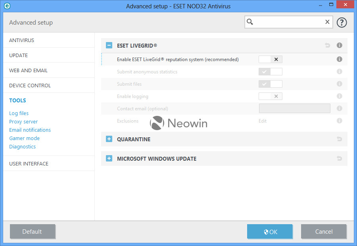Click info icon for Submit anonymous statistics

point(339,71)
